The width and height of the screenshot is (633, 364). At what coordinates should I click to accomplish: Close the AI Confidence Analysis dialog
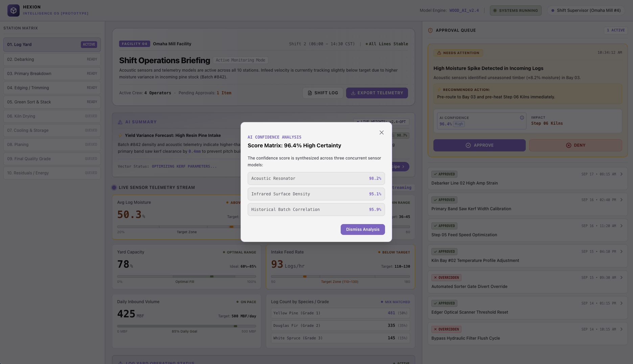coord(381,132)
